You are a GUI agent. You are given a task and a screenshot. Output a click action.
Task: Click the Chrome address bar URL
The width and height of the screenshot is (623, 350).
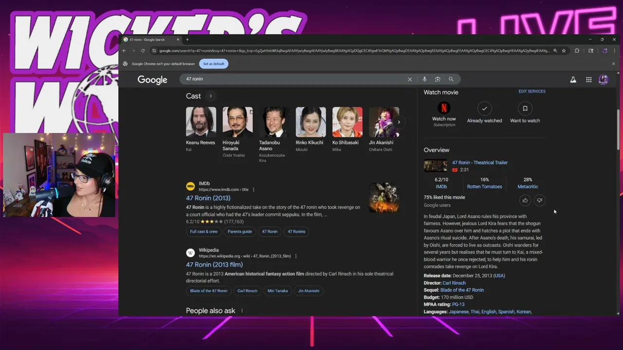pyautogui.click(x=354, y=51)
